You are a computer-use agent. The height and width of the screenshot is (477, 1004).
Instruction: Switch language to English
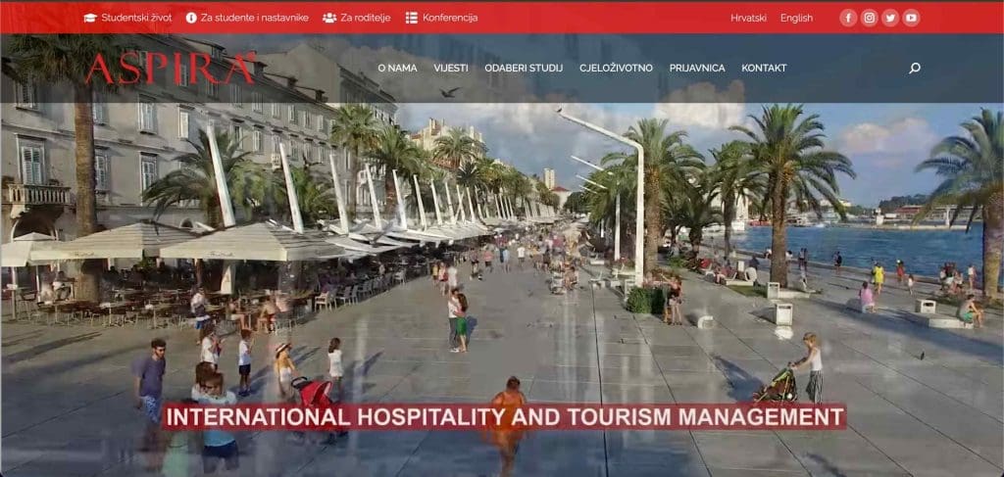point(796,18)
